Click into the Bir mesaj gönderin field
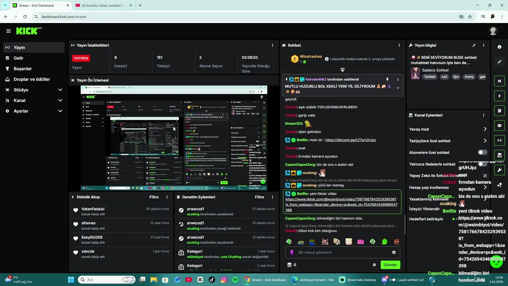This screenshot has height=286, width=508. coord(343,252)
